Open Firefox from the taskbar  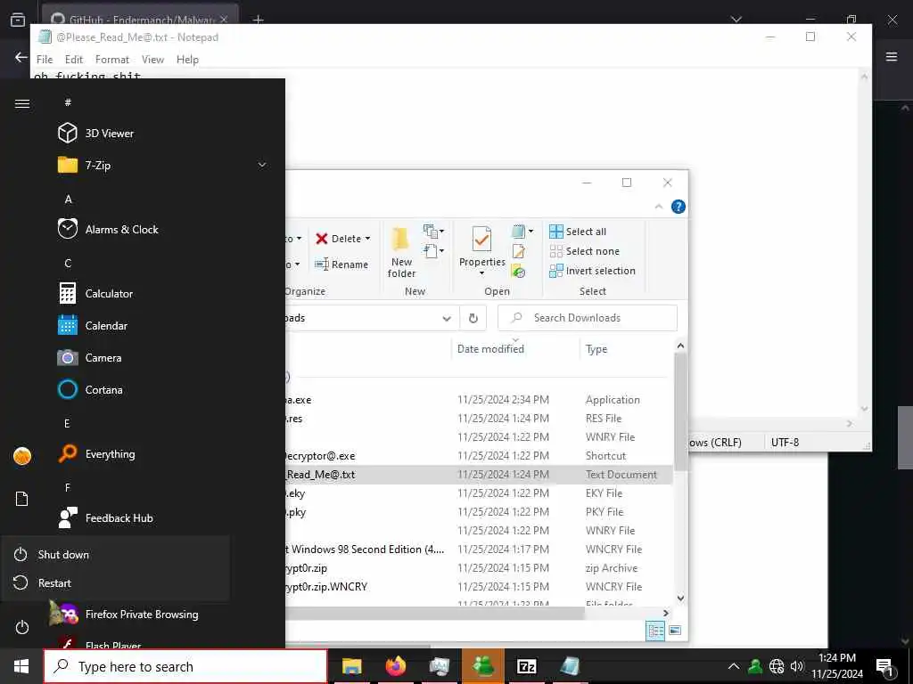395,666
